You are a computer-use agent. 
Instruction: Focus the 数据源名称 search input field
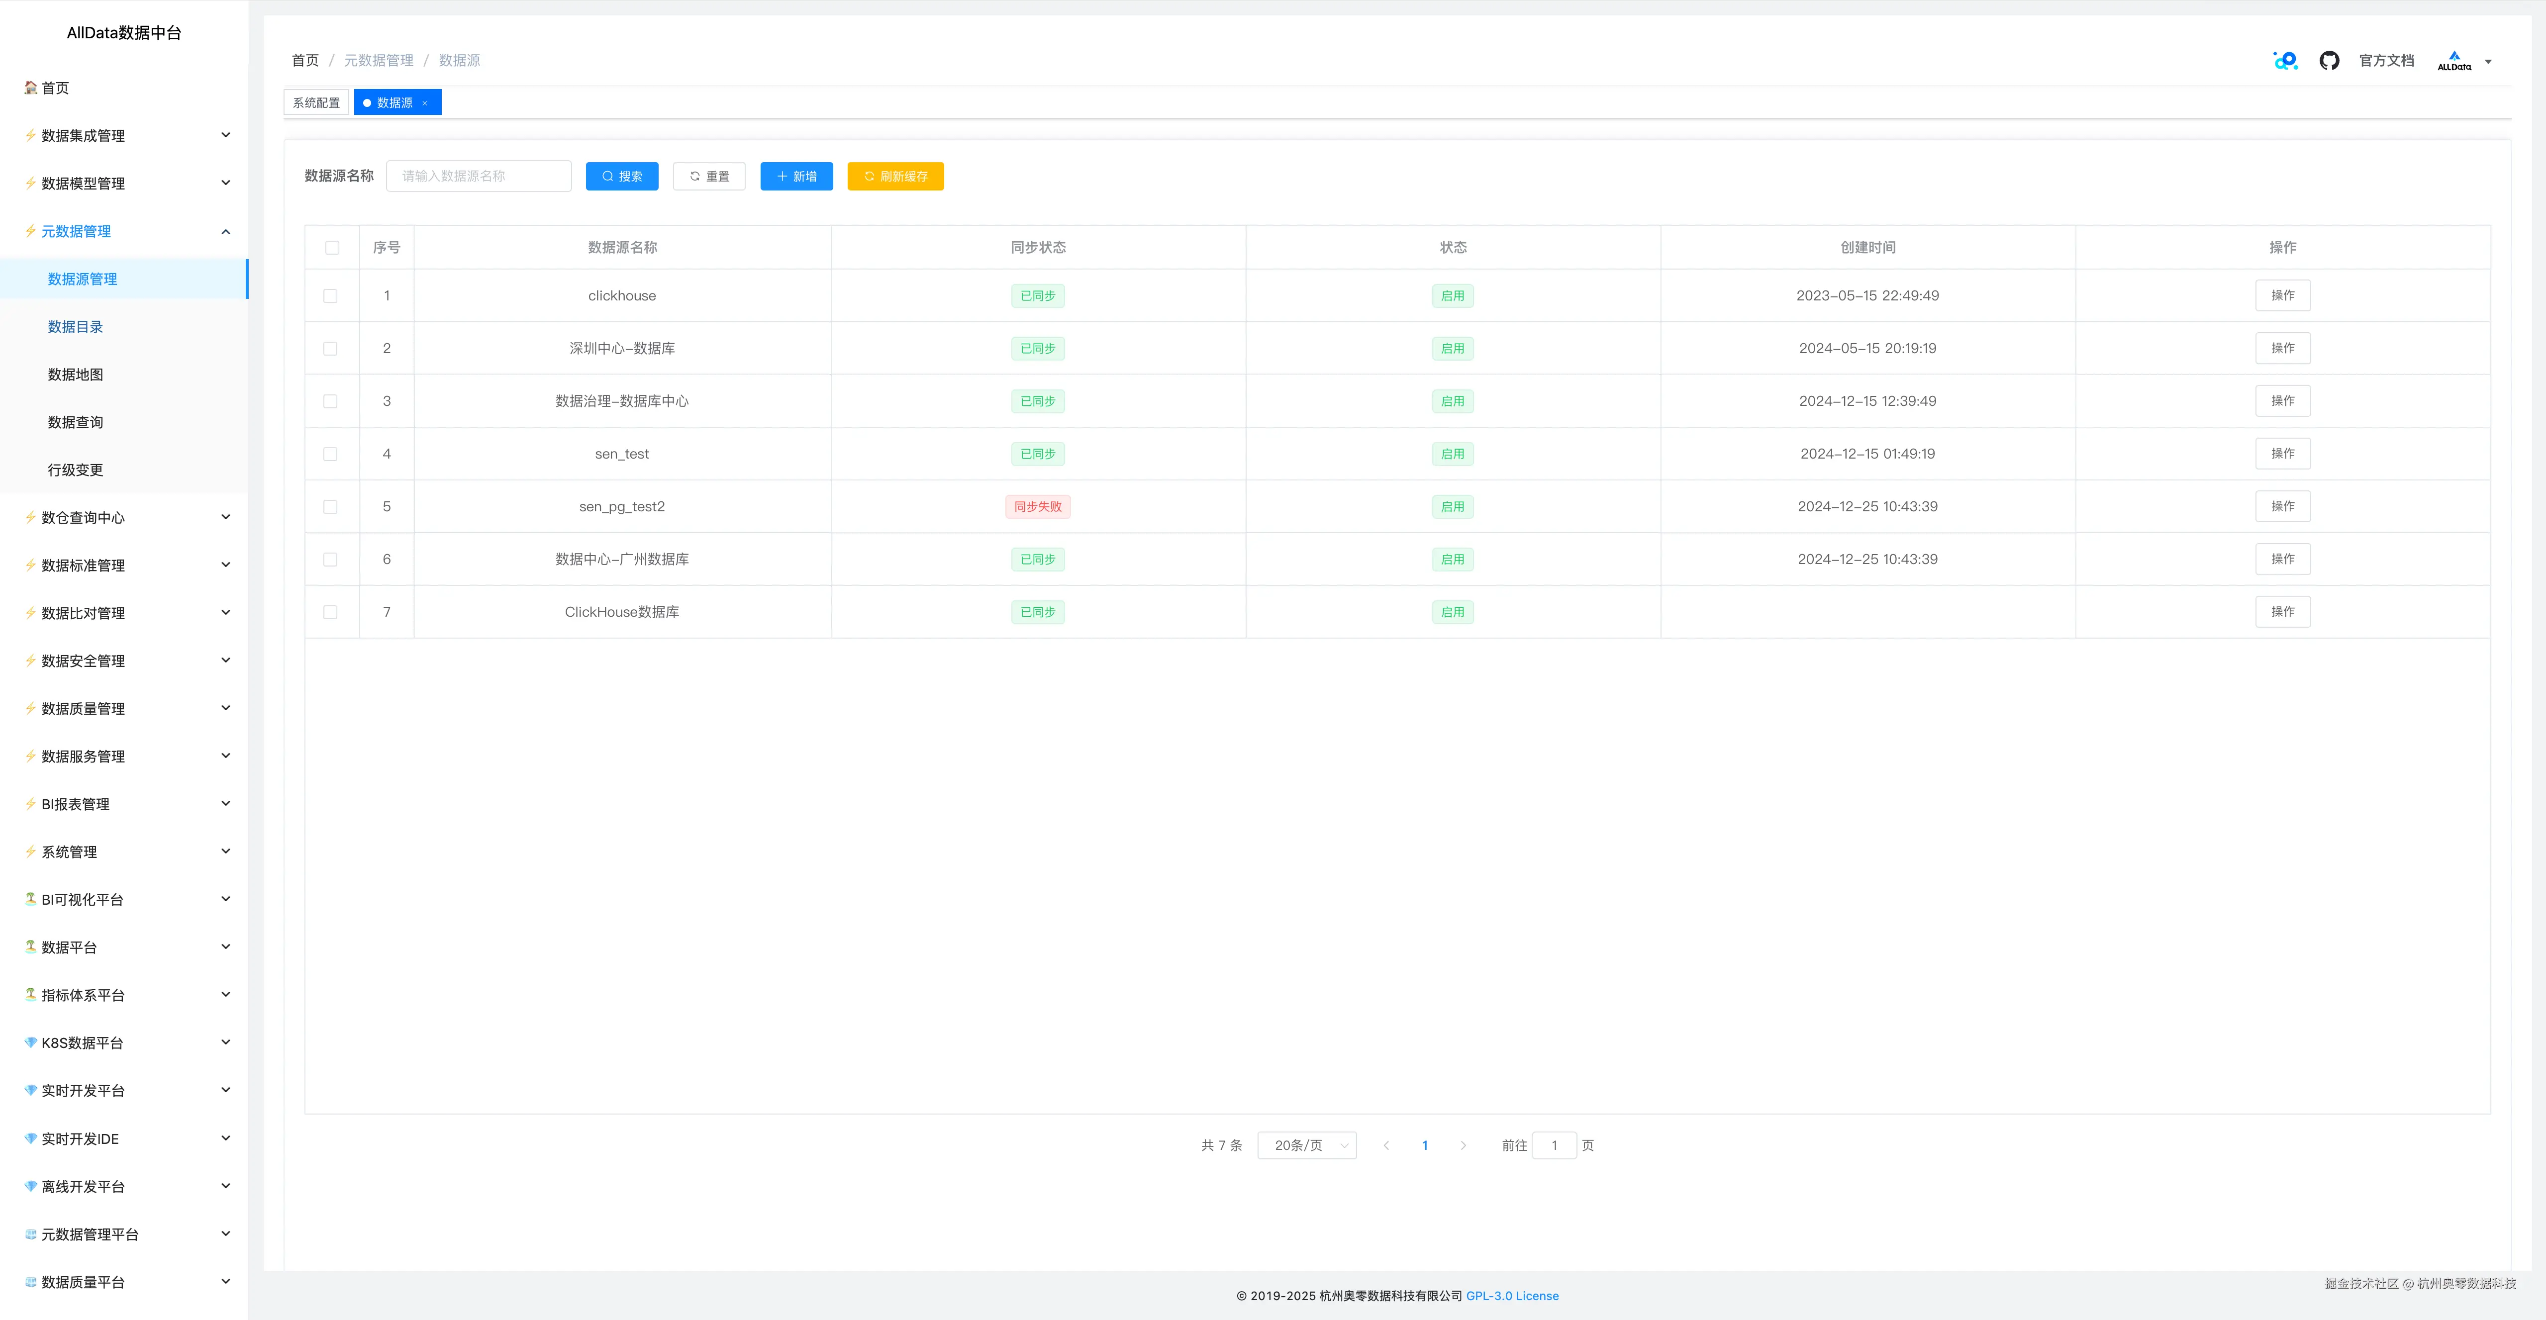(x=479, y=176)
